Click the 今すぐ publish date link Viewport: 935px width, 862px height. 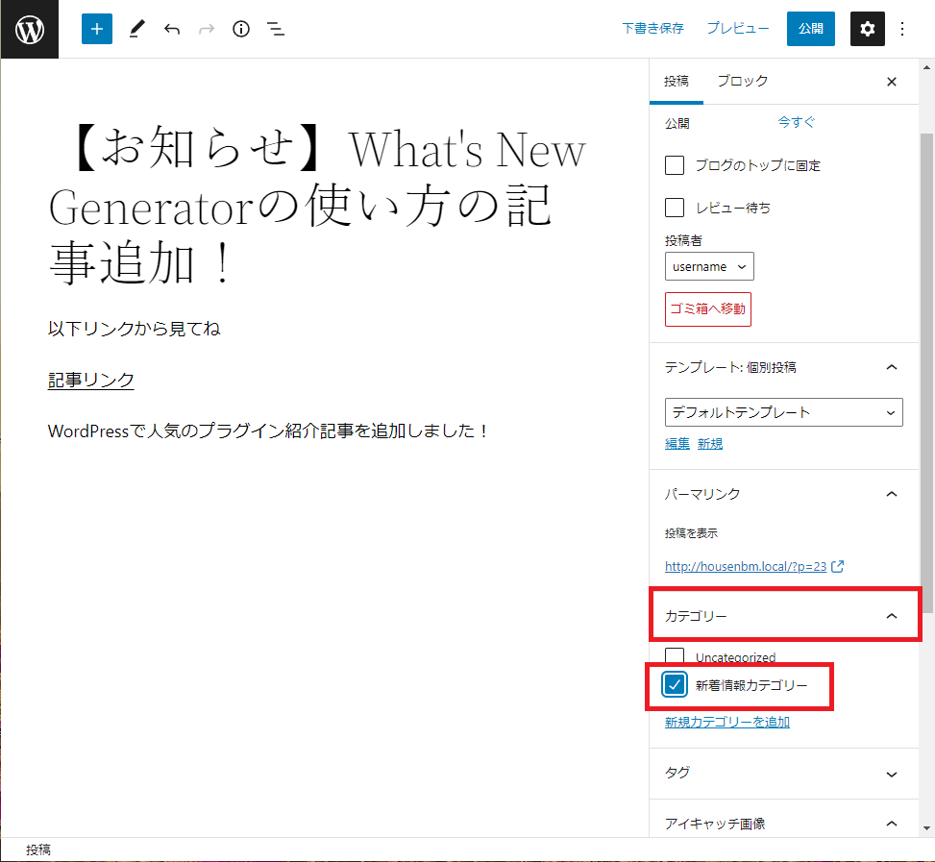coord(796,122)
